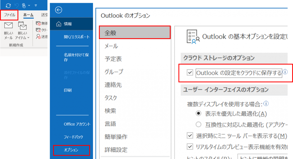This screenshot has height=159, width=293.
Task: Click the 送受信 ribbon tab
Action: click(44, 15)
